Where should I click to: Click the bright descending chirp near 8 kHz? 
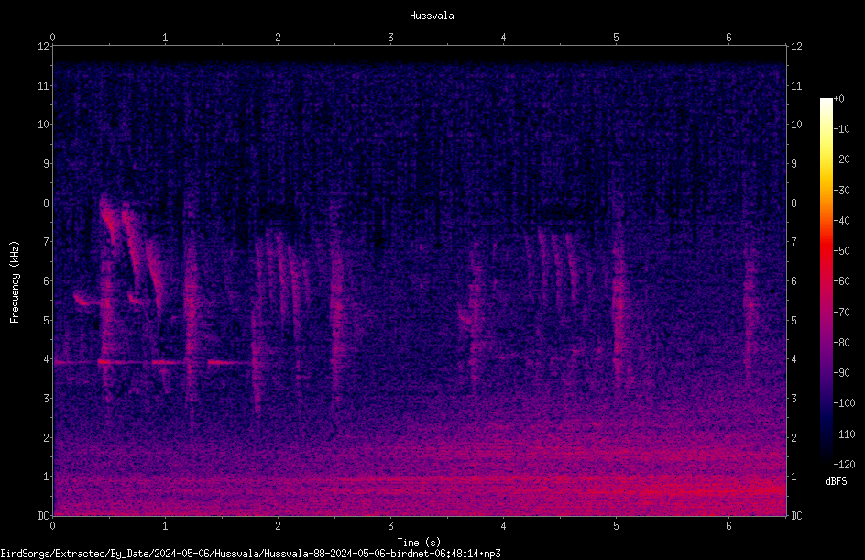point(109,216)
